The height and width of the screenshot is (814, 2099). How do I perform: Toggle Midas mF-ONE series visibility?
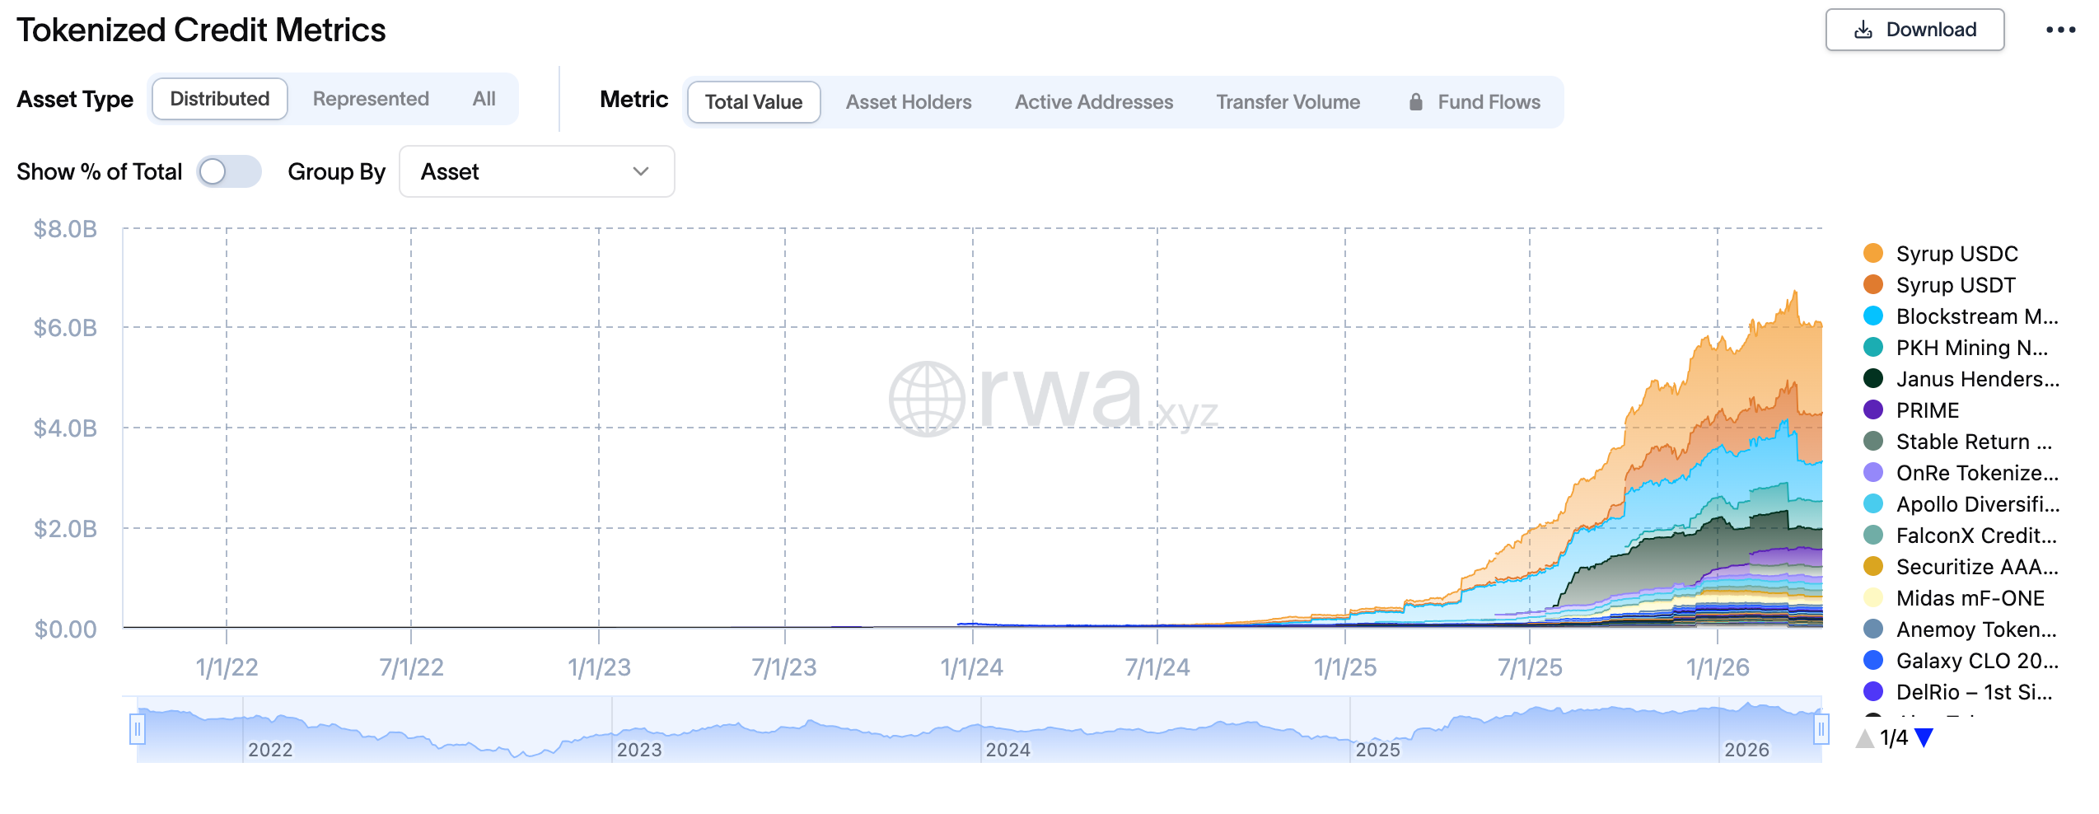(x=1970, y=598)
